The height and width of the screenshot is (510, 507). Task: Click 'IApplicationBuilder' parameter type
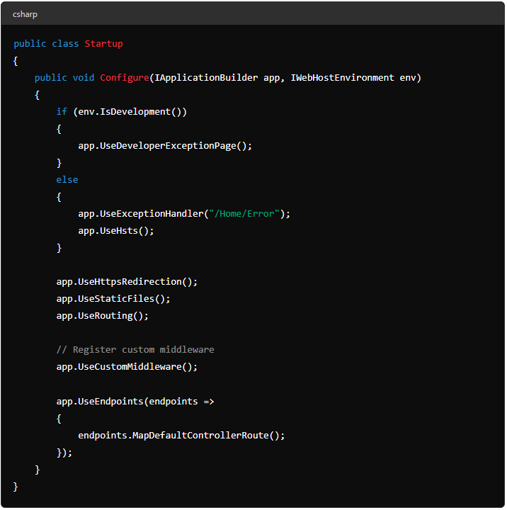[206, 78]
